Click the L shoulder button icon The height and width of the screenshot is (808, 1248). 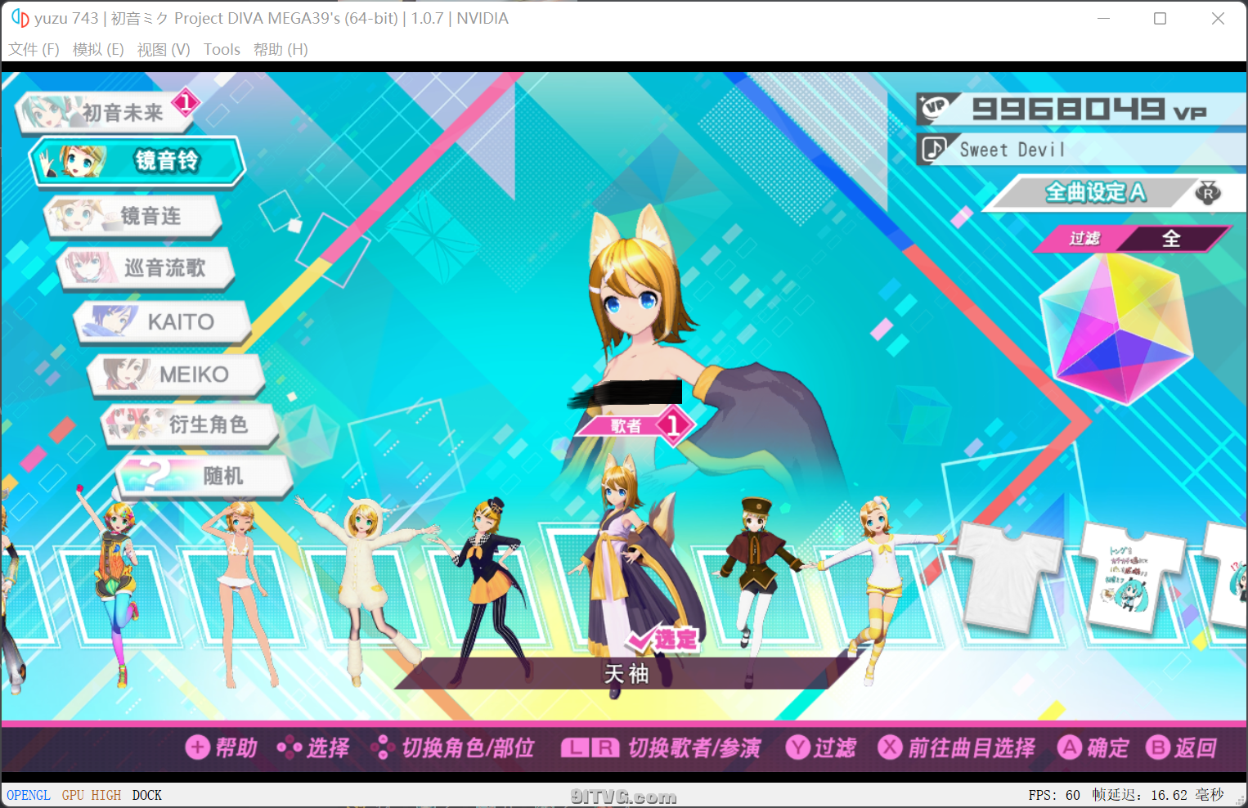point(575,747)
